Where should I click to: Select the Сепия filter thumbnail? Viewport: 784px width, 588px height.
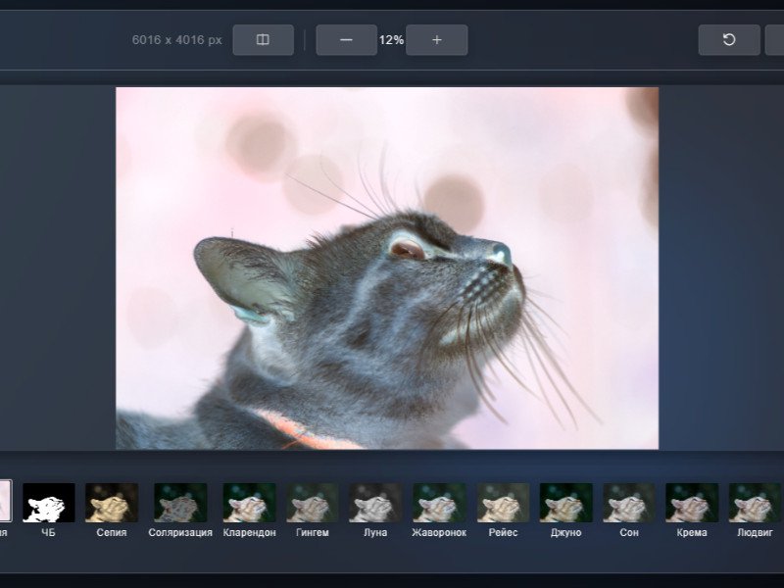point(112,503)
